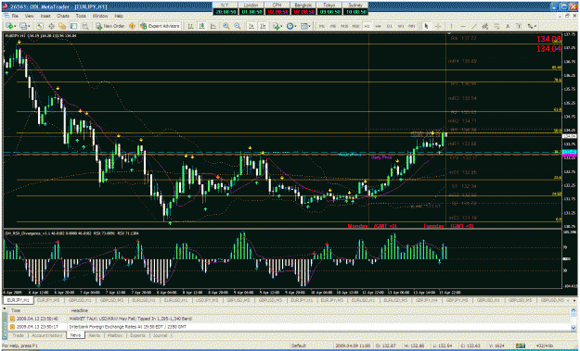Select the arrow cursor tool
580x351 pixels.
click(426, 26)
